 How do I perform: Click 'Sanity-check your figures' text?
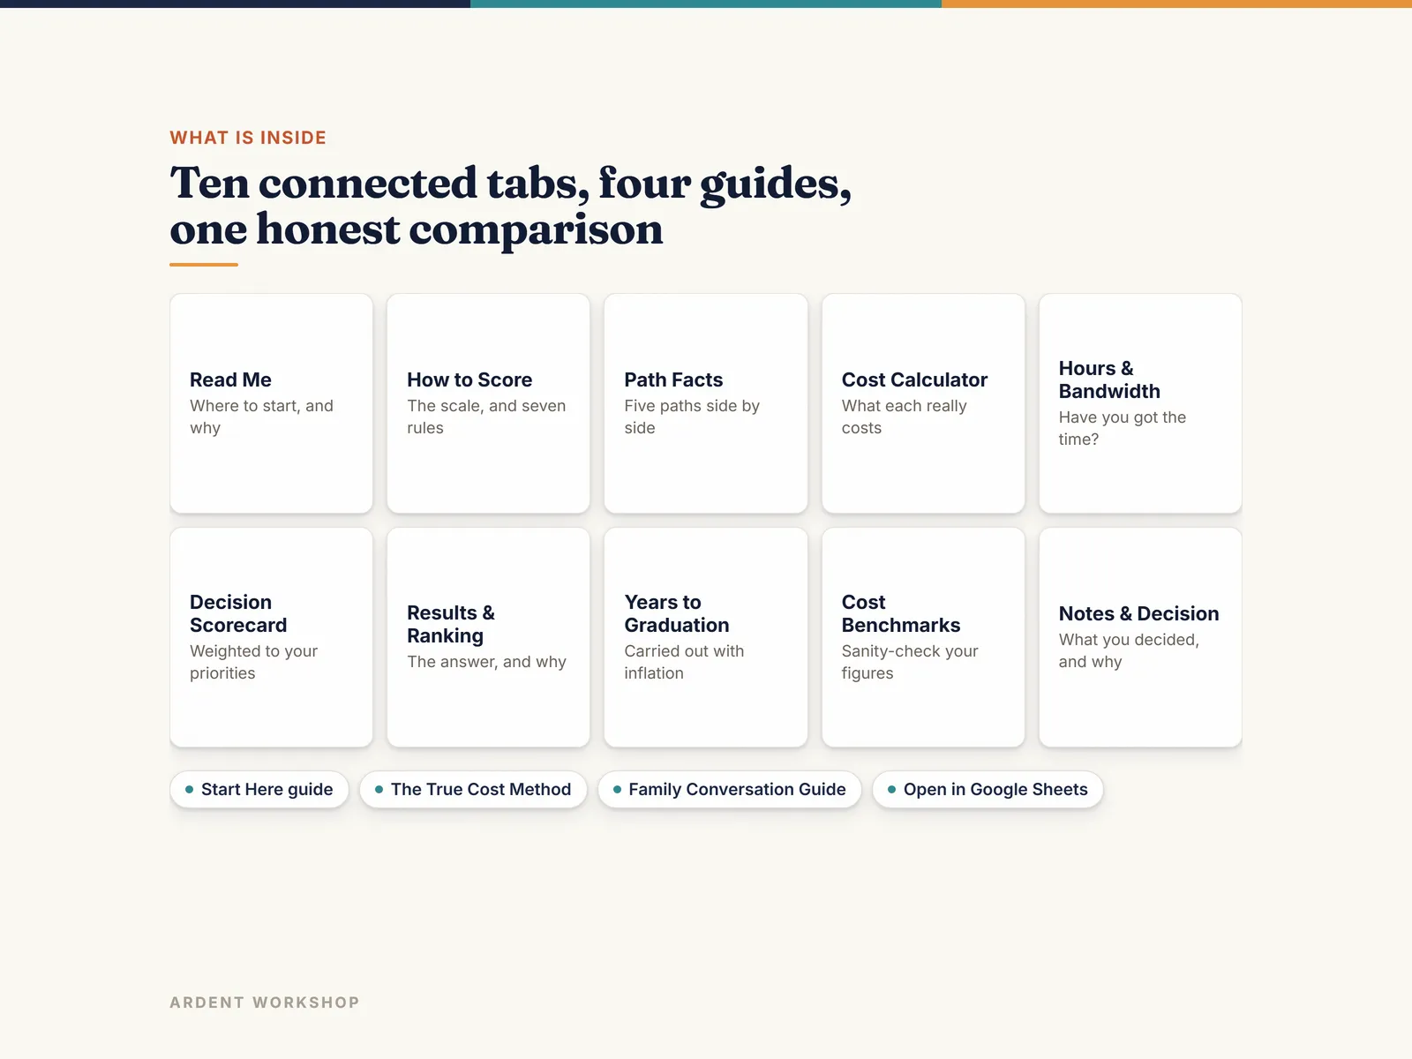[x=910, y=662]
